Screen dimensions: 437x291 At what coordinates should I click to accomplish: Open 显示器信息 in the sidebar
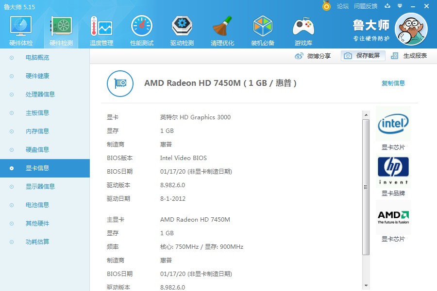40,187
